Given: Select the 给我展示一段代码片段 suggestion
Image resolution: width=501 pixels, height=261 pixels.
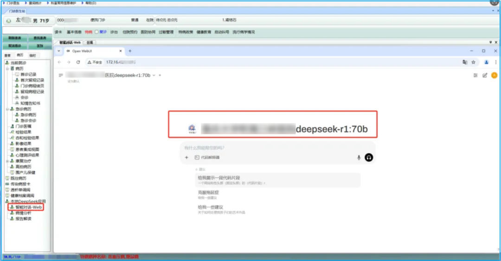Looking at the screenshot, I should pos(219,178).
